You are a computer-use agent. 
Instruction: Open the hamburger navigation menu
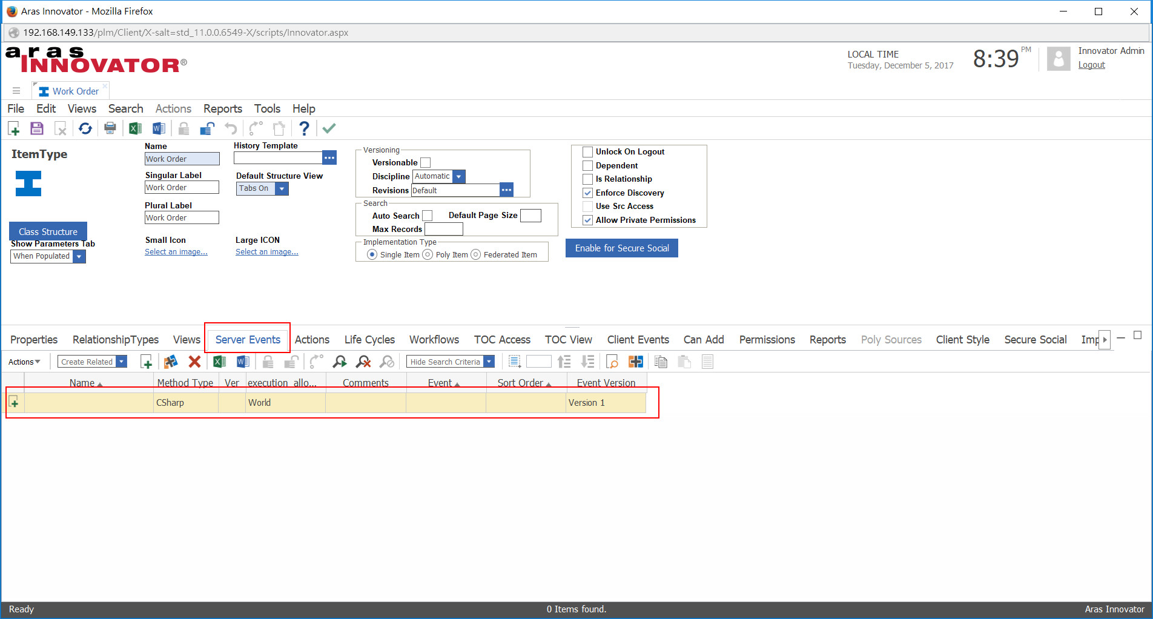(x=16, y=91)
